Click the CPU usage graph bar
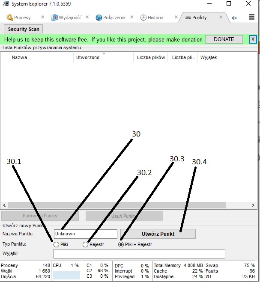 pyautogui.click(x=66, y=275)
